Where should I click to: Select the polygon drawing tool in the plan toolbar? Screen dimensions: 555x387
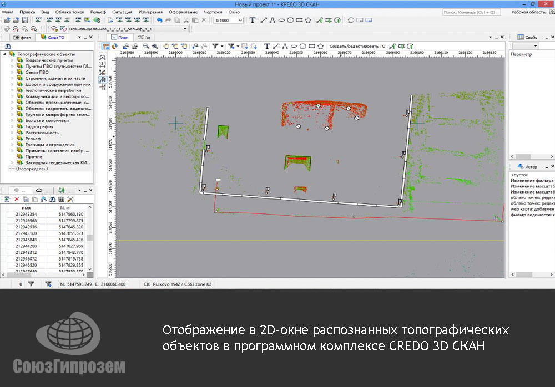tap(321, 47)
